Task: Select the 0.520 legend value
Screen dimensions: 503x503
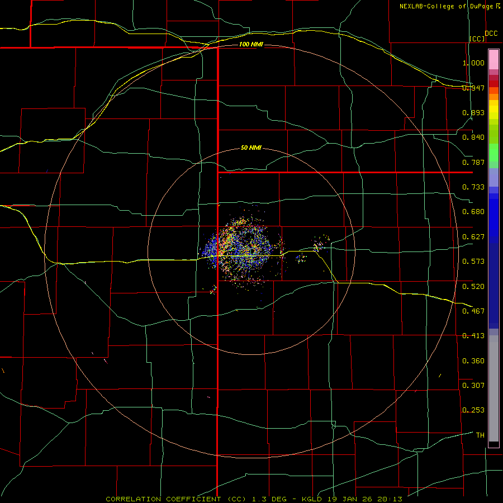Action: (473, 287)
